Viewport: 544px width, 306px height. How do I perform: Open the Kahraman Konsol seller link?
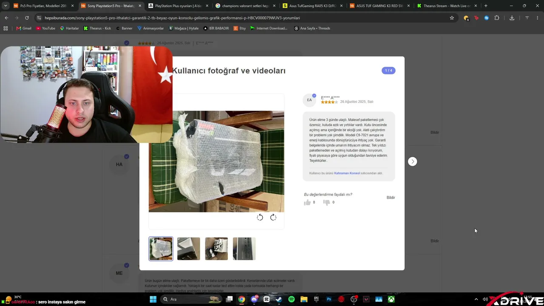tap(347, 173)
